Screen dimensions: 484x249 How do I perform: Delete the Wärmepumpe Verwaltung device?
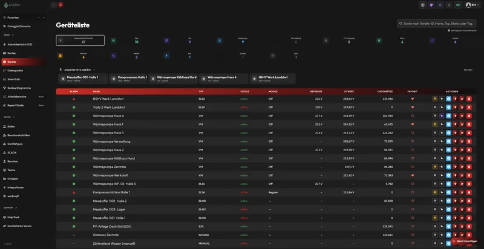tap(469, 141)
